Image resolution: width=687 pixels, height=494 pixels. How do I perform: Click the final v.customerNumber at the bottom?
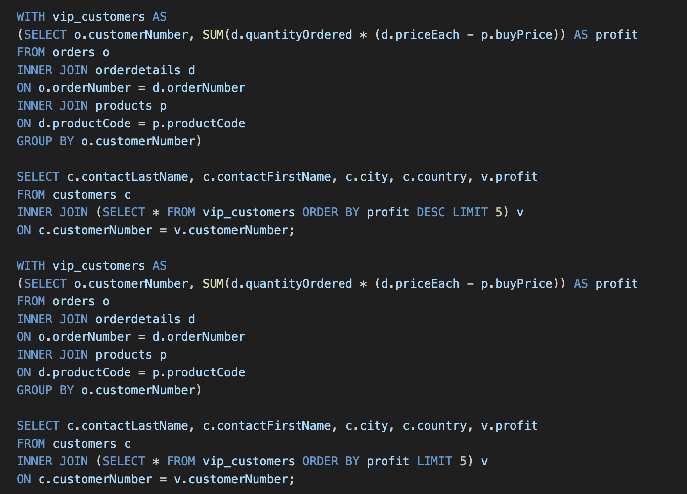(x=231, y=479)
